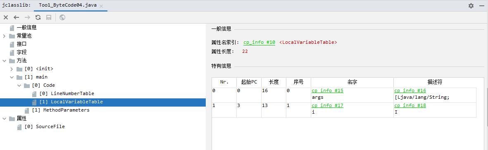
Task: Navigate back with the left arrow icon
Action: (x=16, y=17)
